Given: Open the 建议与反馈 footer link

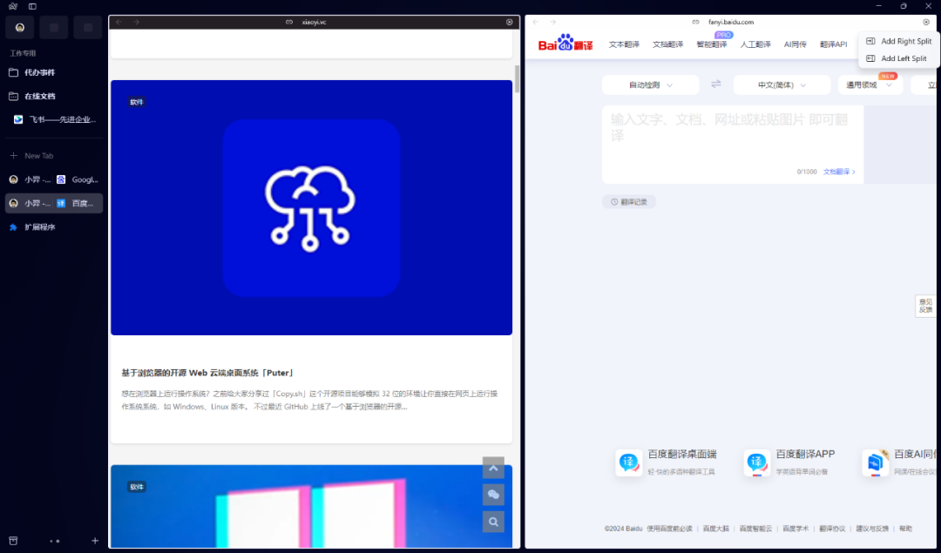Looking at the screenshot, I should pyautogui.click(x=872, y=529).
